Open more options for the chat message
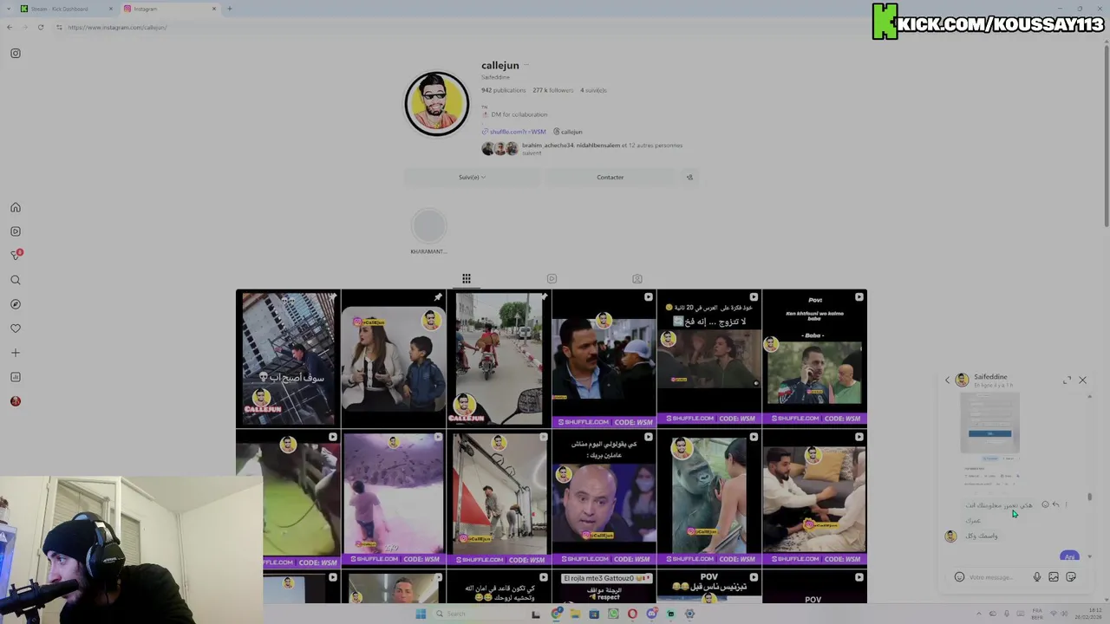 pos(1066,504)
